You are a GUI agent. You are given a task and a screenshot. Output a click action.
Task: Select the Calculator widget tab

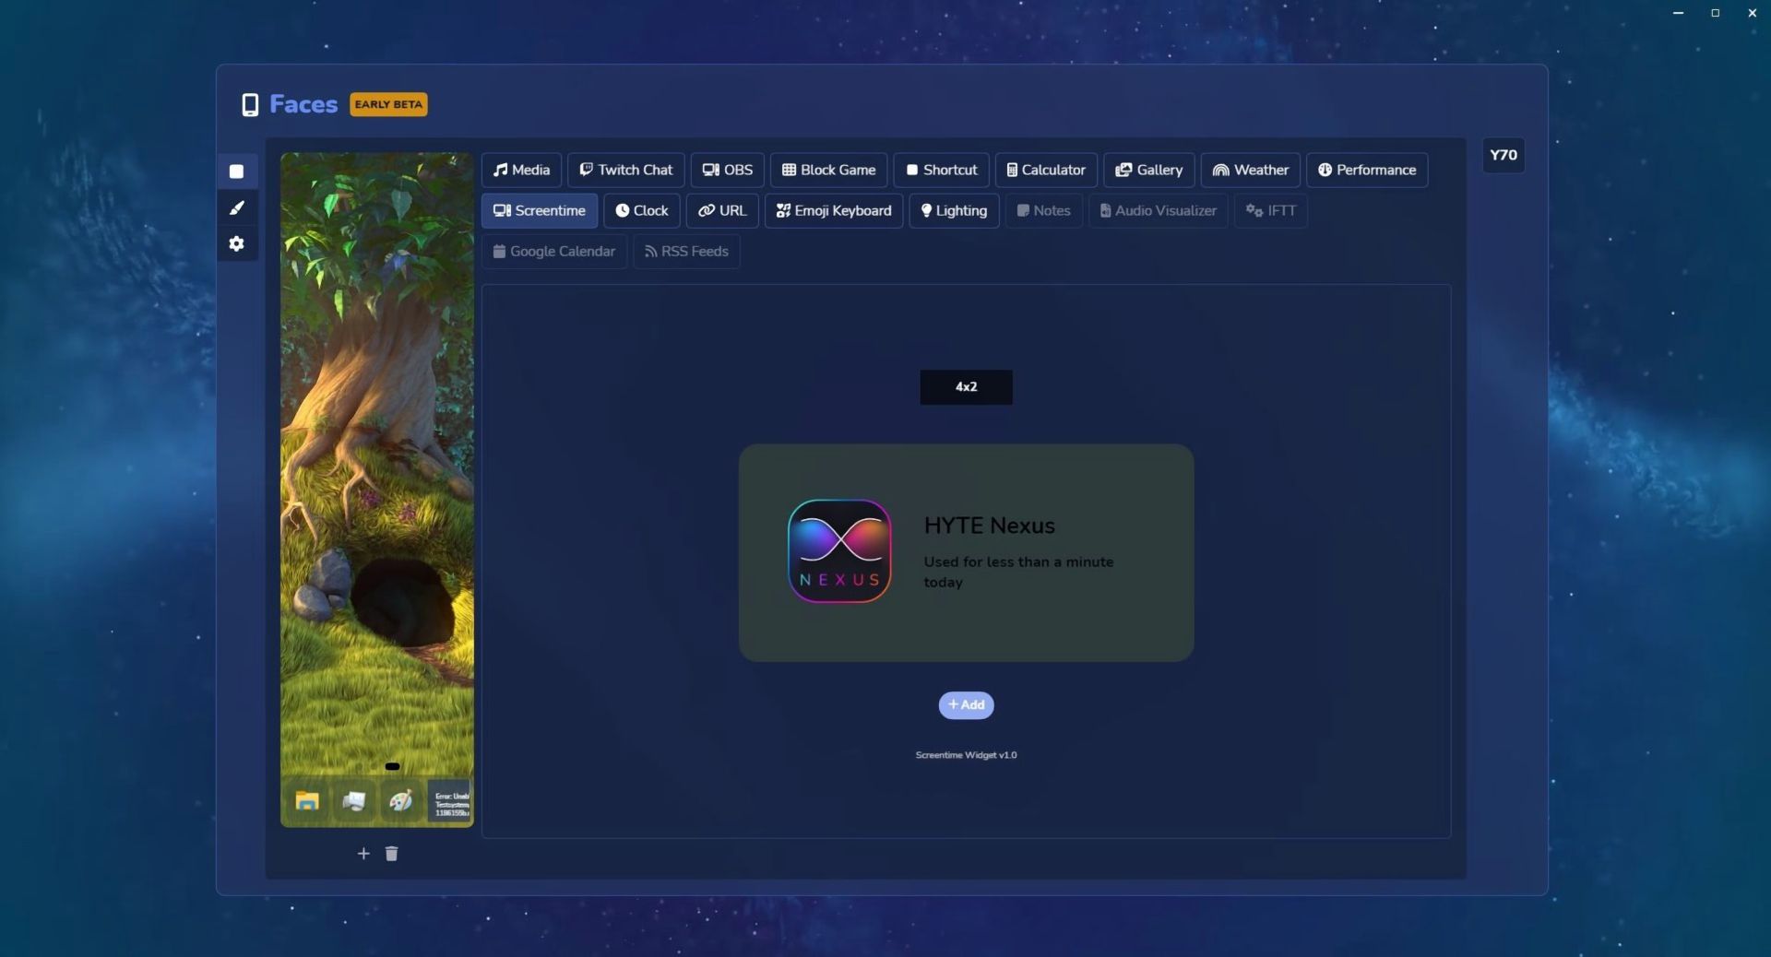1046,170
